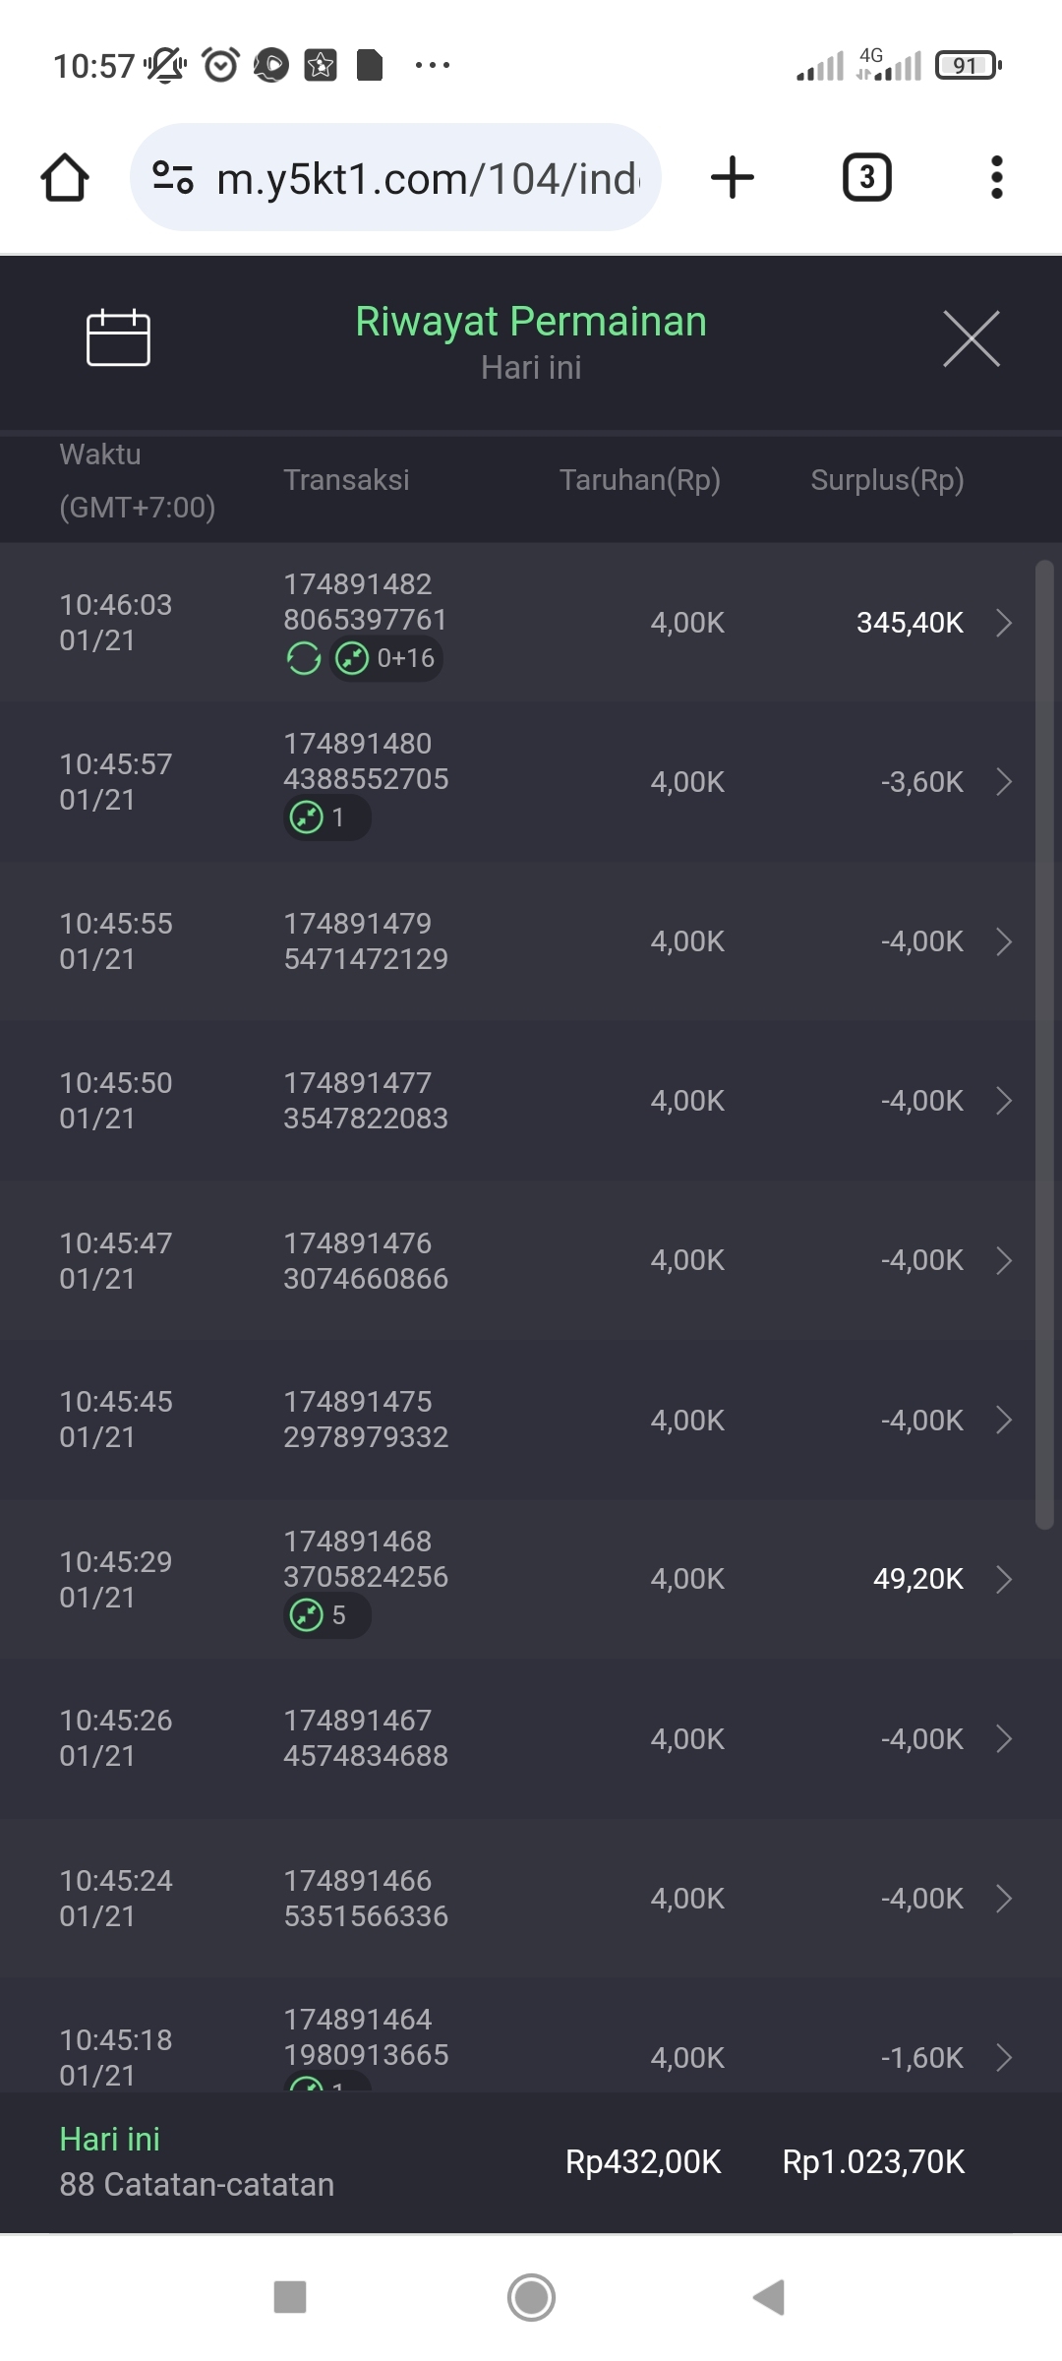Expand the 49,20K surplus transaction details
The height and width of the screenshot is (2361, 1062).
[x=1003, y=1579]
